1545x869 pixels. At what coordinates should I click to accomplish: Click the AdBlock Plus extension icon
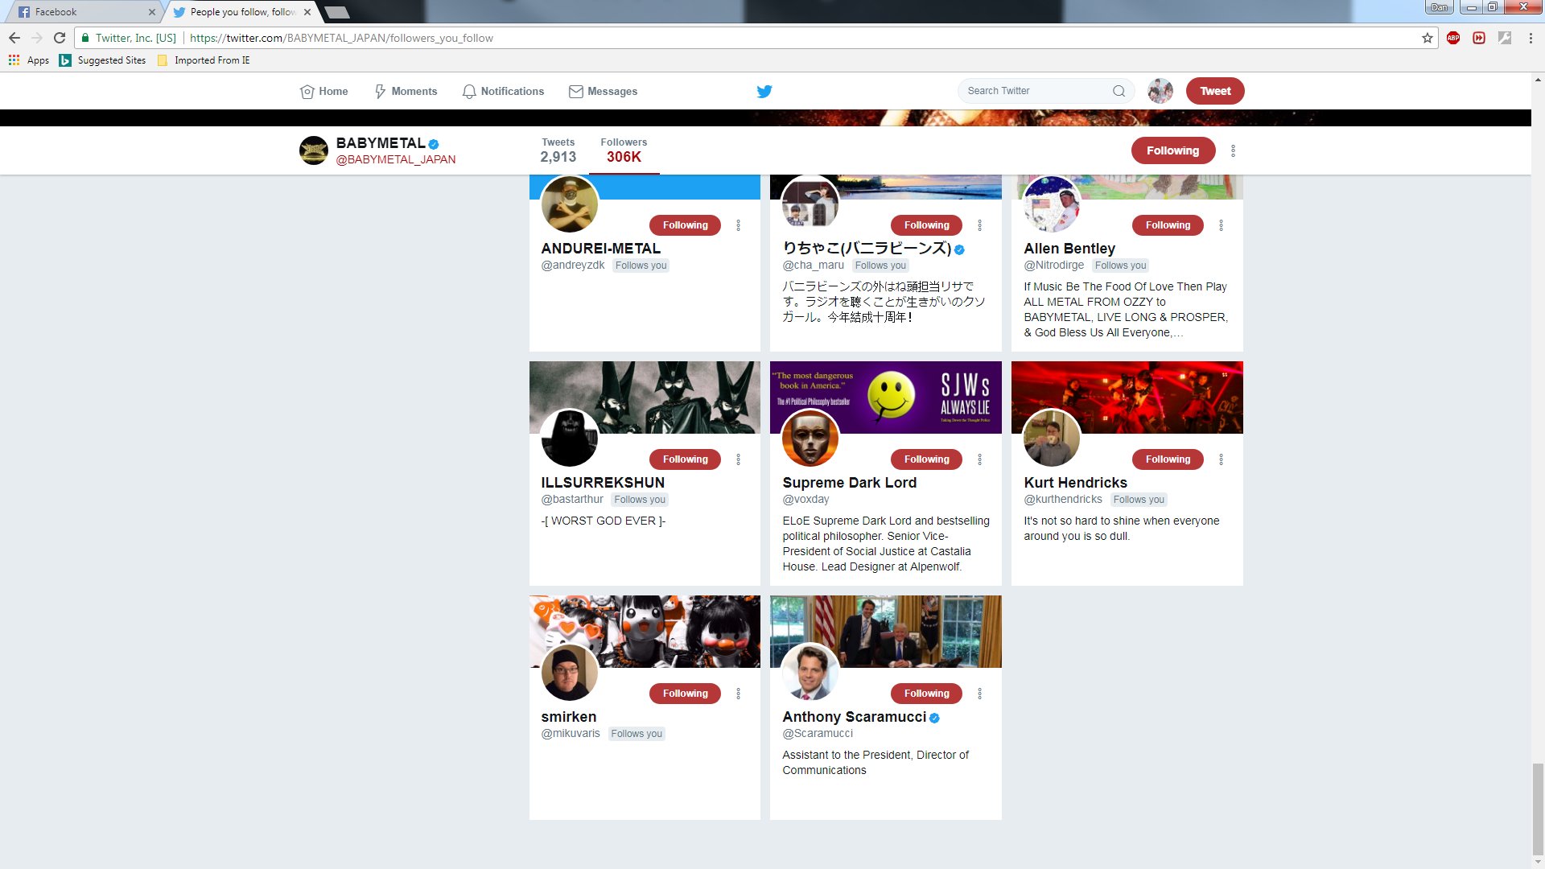pyautogui.click(x=1452, y=38)
